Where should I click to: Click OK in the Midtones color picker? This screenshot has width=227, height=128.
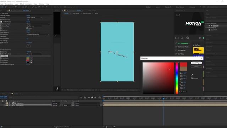pyautogui.click(x=196, y=63)
